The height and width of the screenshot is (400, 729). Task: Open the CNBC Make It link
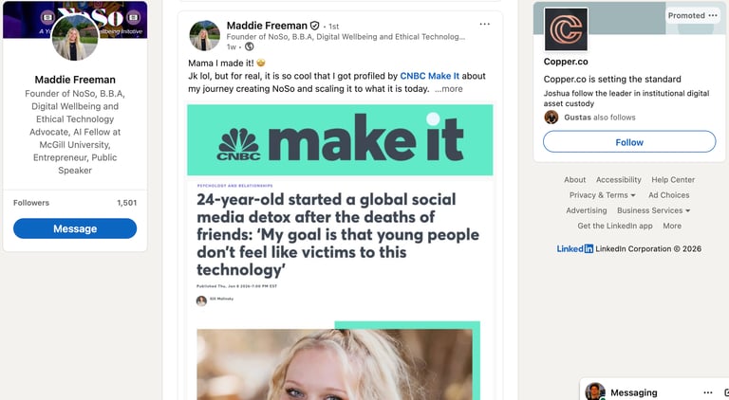click(430, 75)
